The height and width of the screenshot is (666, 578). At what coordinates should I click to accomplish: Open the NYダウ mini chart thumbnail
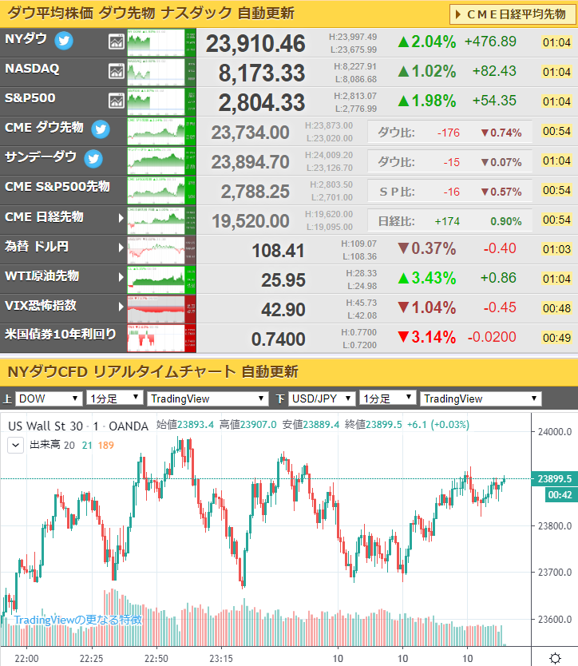(161, 42)
